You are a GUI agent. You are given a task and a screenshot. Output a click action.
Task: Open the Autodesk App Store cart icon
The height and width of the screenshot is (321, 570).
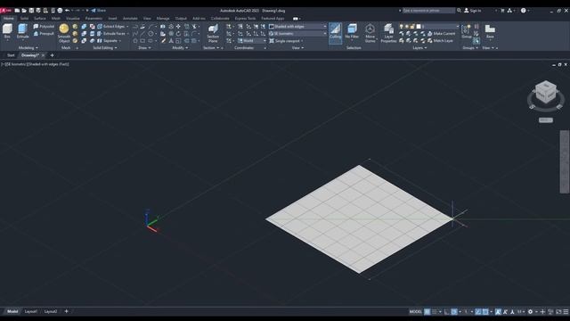(502, 11)
